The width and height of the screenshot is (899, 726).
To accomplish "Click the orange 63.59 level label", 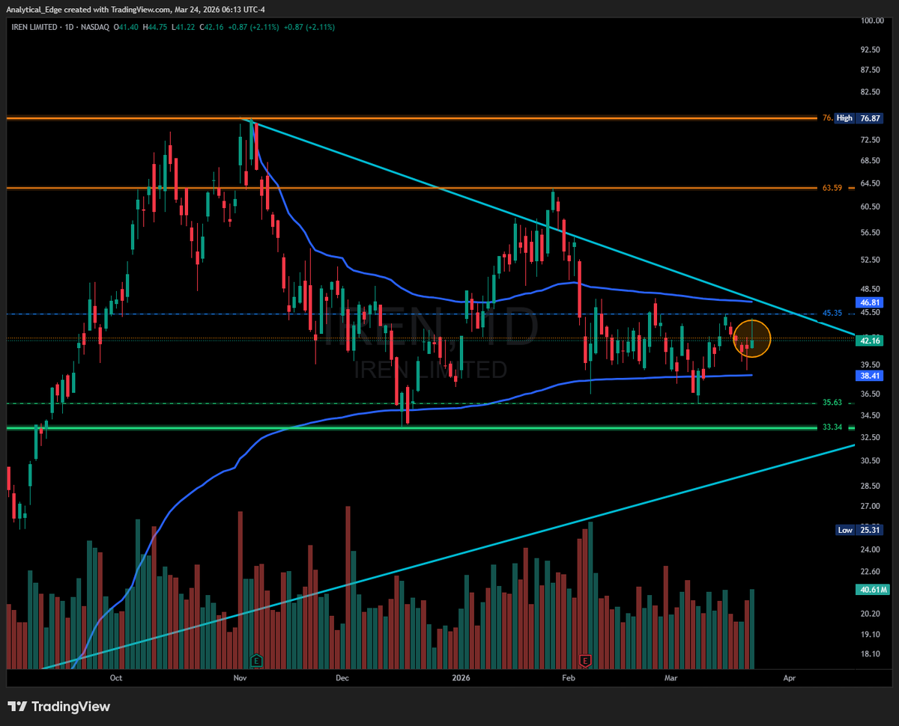I will 832,188.
